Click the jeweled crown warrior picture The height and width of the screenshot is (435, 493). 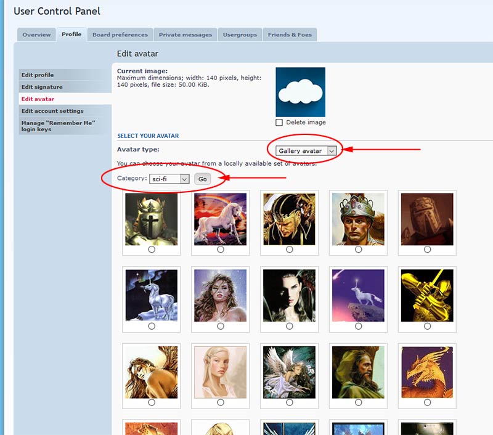click(x=358, y=219)
